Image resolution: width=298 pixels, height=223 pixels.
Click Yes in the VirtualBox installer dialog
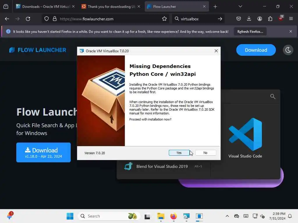pyautogui.click(x=179, y=153)
